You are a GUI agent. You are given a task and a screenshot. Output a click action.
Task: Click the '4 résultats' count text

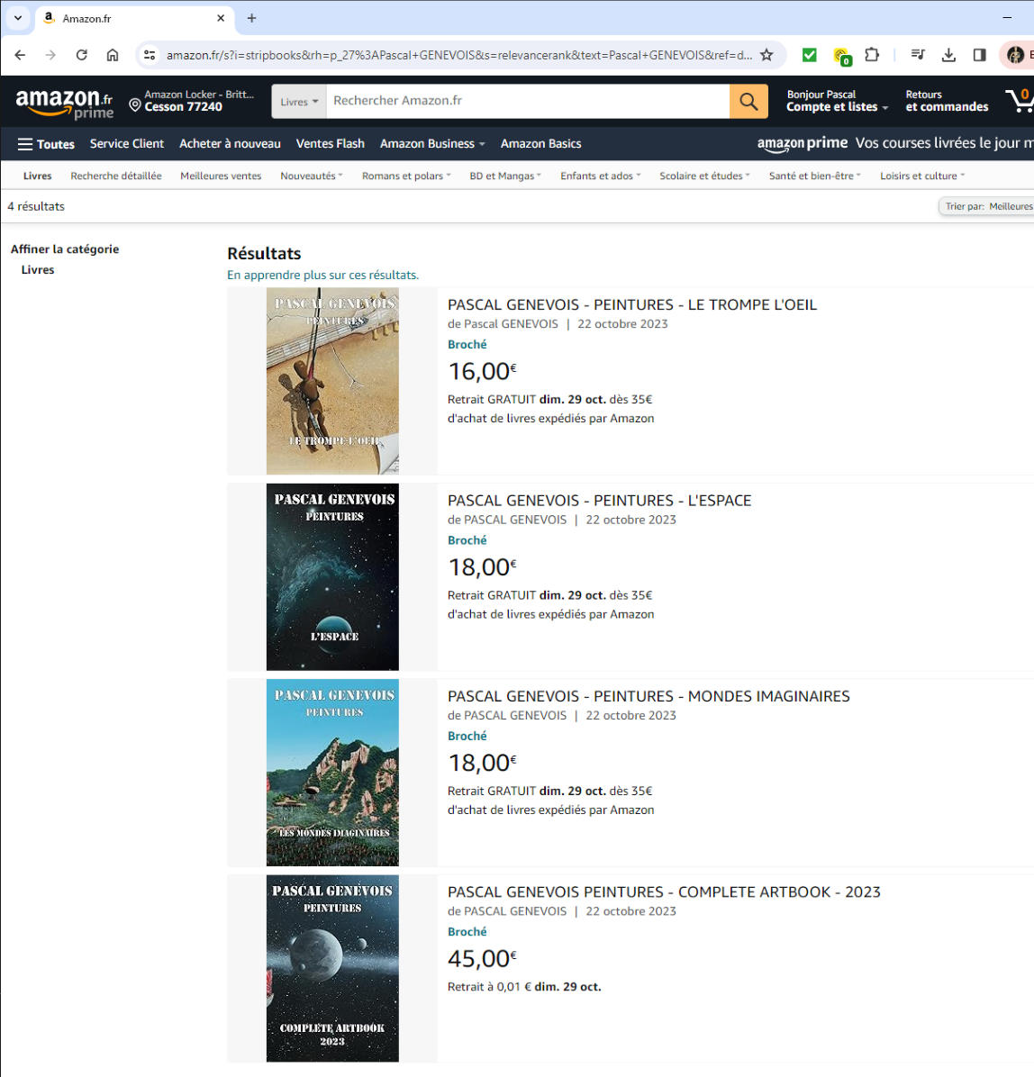coord(36,206)
